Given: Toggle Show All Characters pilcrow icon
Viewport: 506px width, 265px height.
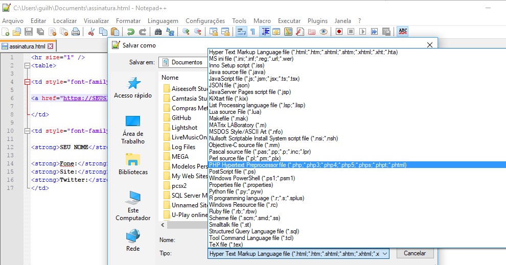Looking at the screenshot, I should point(252,32).
